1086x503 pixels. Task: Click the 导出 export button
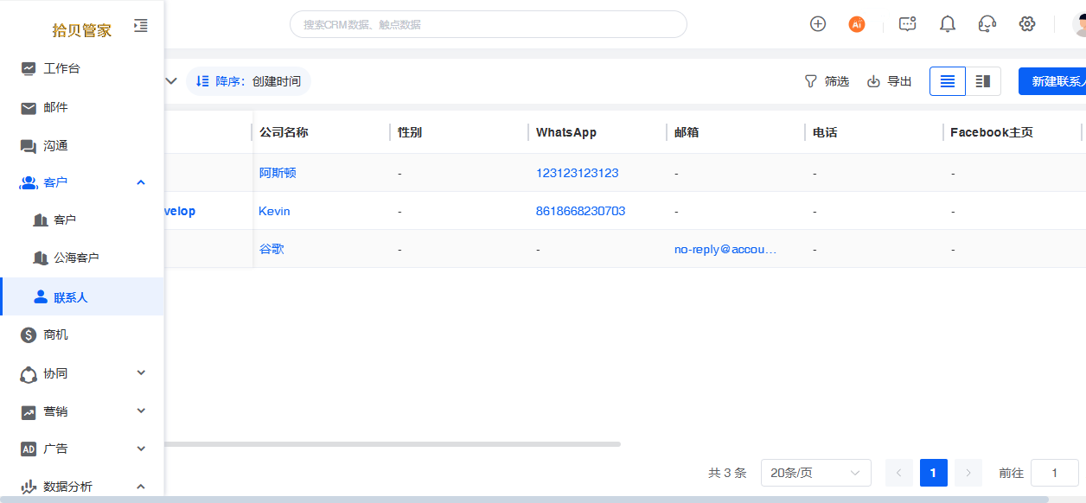tap(889, 81)
